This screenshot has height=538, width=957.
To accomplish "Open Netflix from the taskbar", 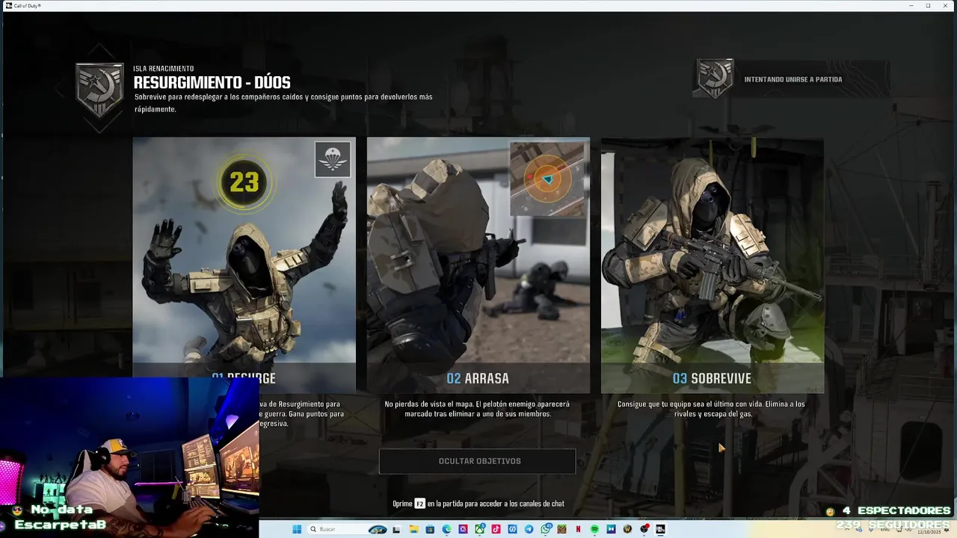I will point(578,529).
